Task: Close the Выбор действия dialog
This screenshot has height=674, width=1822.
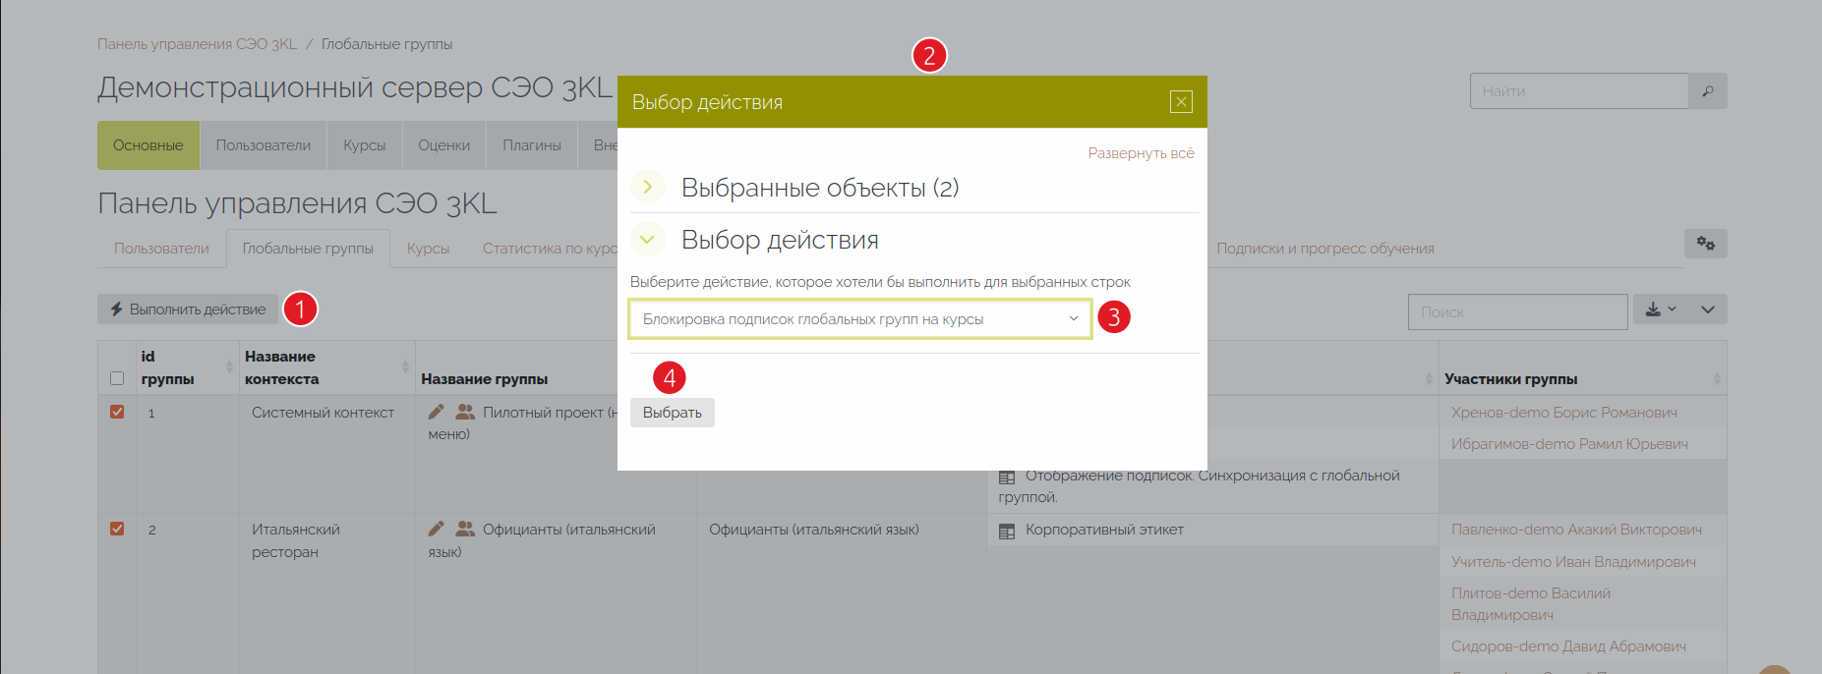Action: 1181,102
